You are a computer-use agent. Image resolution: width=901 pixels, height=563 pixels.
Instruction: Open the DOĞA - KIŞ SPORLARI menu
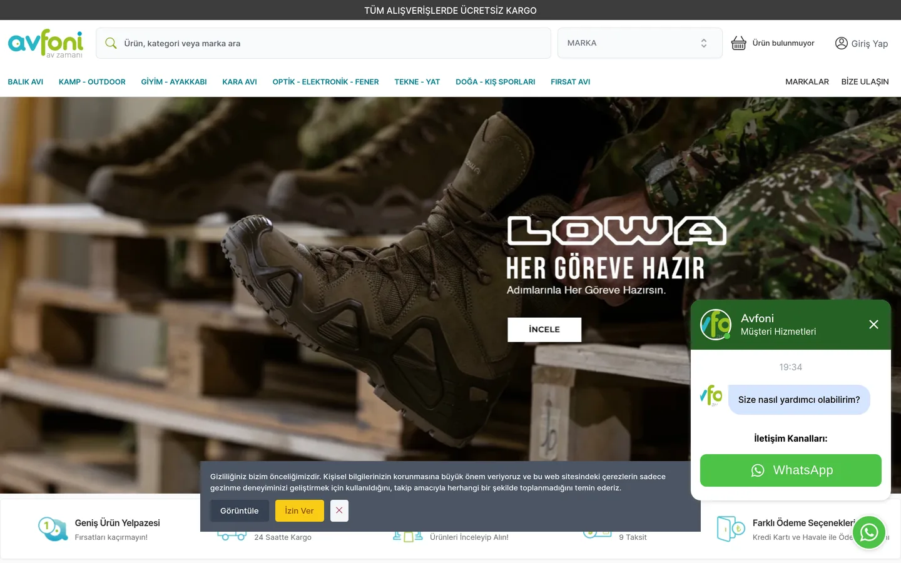496,82
